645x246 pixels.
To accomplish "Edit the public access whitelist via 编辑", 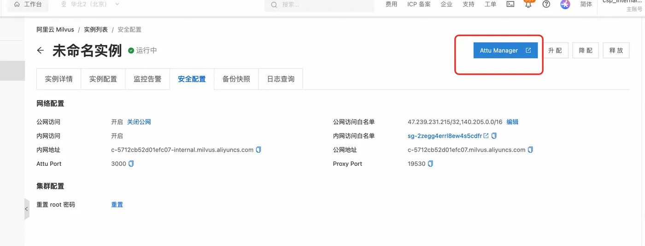I will coord(512,122).
